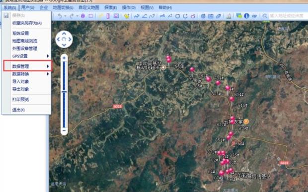Click the zoom out minus button
This screenshot has width=308, height=192.
click(64, 130)
